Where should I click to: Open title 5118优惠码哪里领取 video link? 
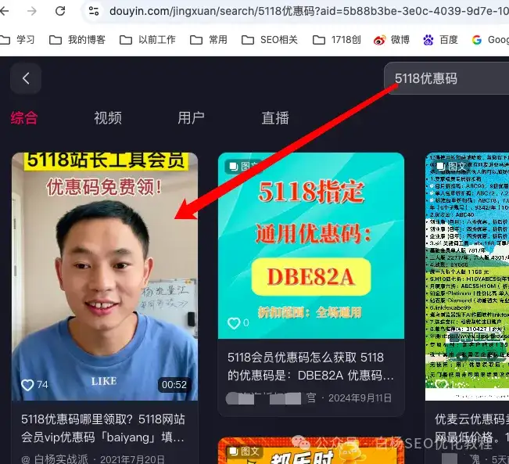coord(103,428)
